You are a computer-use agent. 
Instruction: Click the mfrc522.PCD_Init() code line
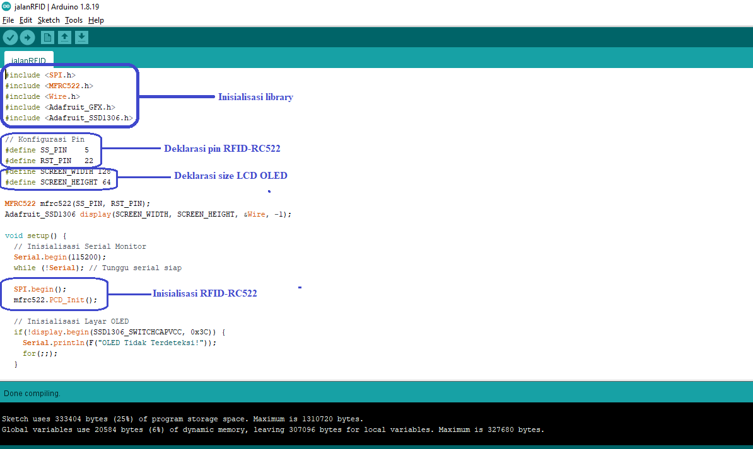point(55,300)
